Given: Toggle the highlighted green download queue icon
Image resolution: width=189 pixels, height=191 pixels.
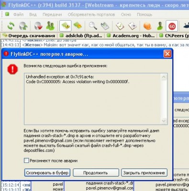Looking at the screenshot, I should pyautogui.click(x=66, y=26).
